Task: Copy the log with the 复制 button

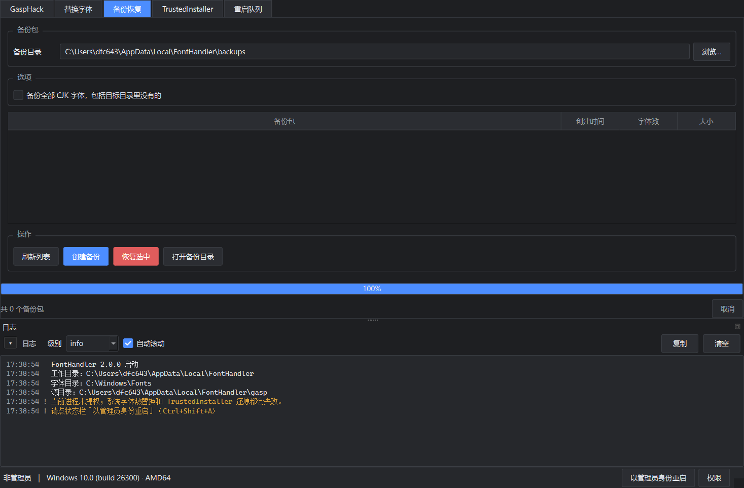Action: point(680,343)
